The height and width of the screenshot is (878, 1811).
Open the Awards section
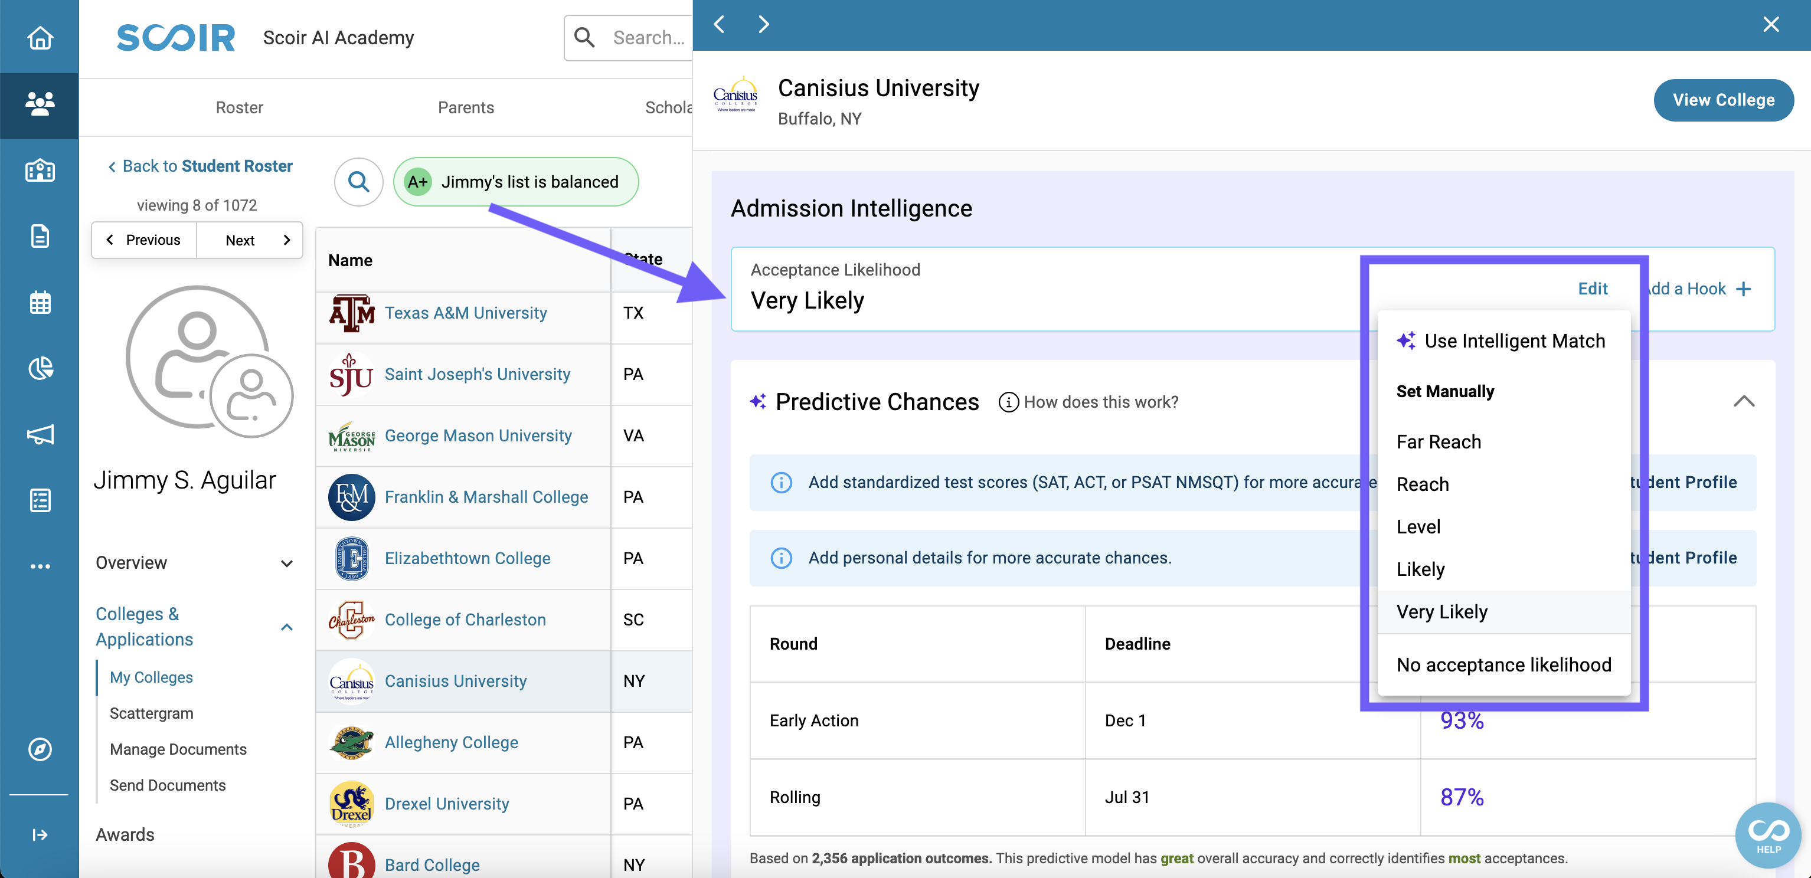tap(125, 834)
